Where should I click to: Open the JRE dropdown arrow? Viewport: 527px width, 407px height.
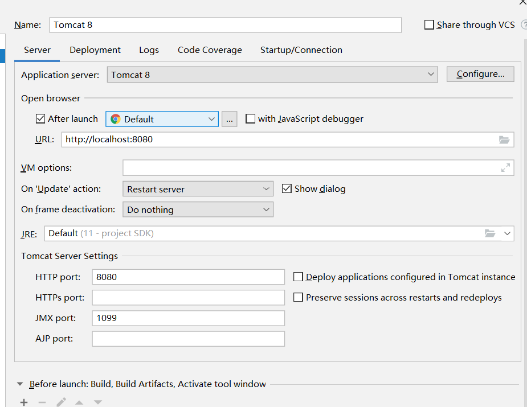(507, 233)
